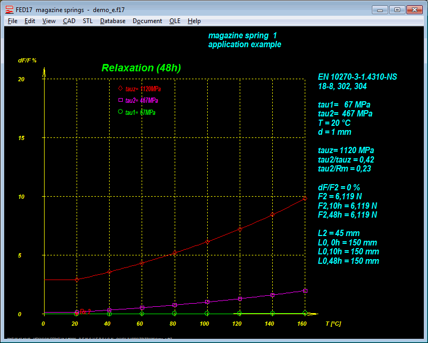Close the FED17 window
This screenshot has width=428, height=343.
(x=414, y=10)
